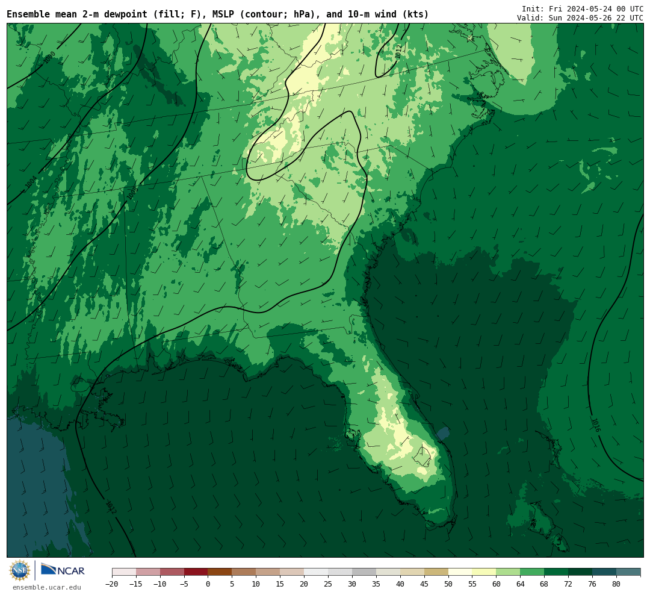The height and width of the screenshot is (595, 650).
Task: Click the -5 colorbar tick label
Action: click(184, 584)
